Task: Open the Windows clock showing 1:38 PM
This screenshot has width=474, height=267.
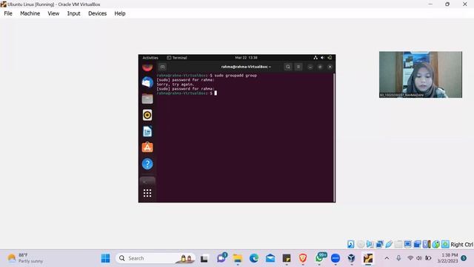Action: click(448, 258)
